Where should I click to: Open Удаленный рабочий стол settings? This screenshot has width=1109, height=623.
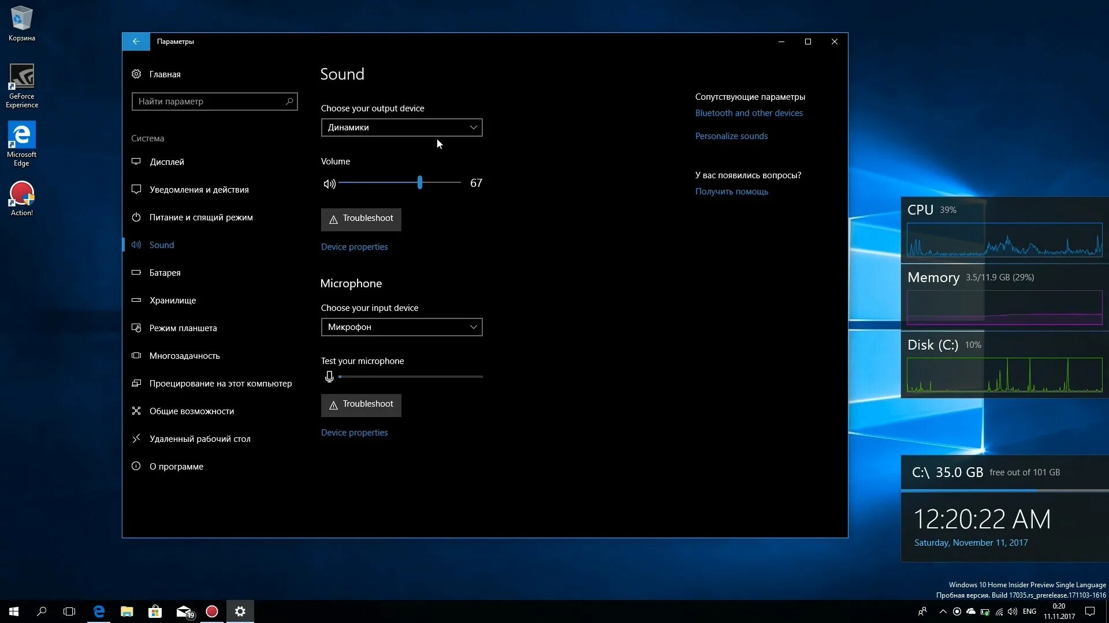click(200, 438)
